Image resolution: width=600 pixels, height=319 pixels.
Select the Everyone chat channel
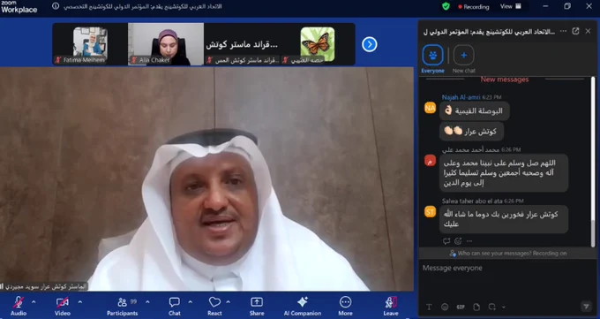432,59
